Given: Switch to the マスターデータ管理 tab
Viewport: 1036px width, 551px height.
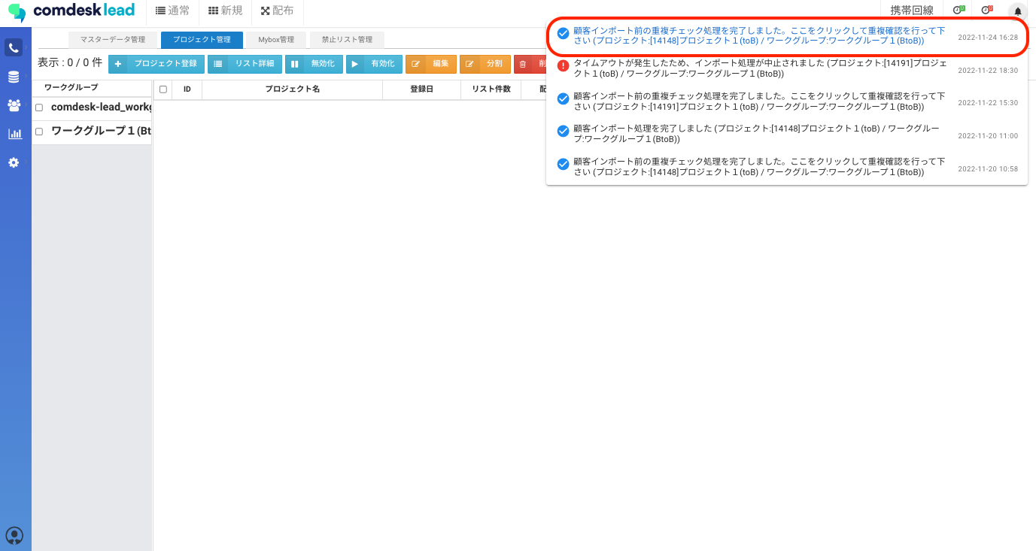Looking at the screenshot, I should coord(112,40).
